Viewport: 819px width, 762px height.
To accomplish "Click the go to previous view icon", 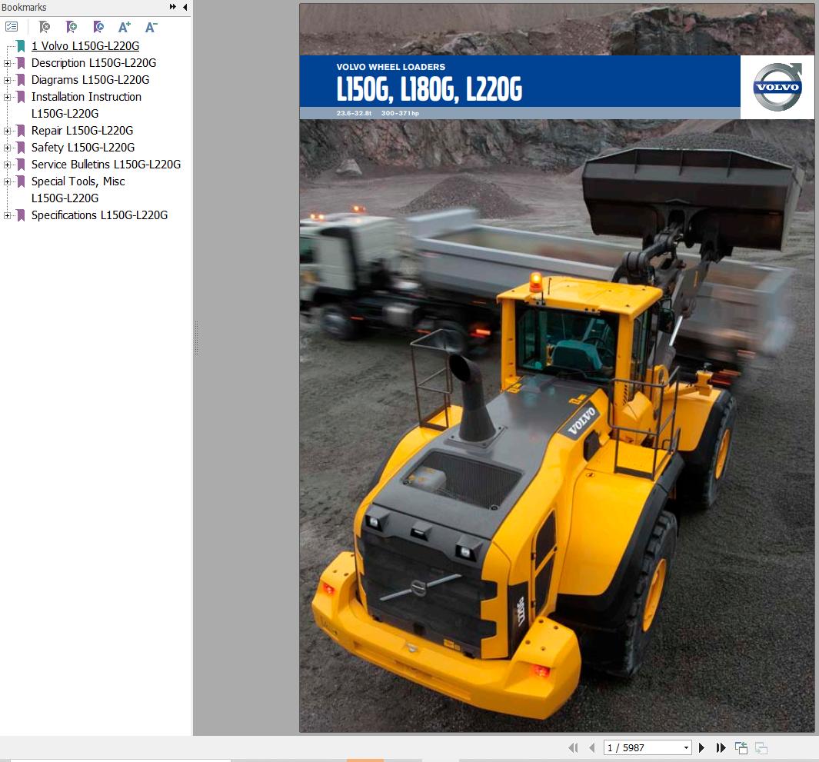I will (x=741, y=748).
